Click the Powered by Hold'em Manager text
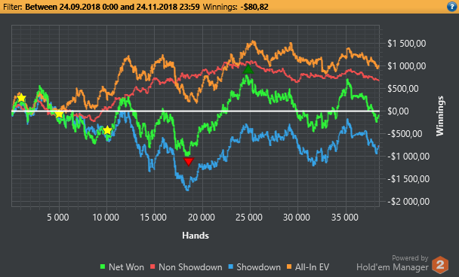459x277 pixels. [393, 263]
